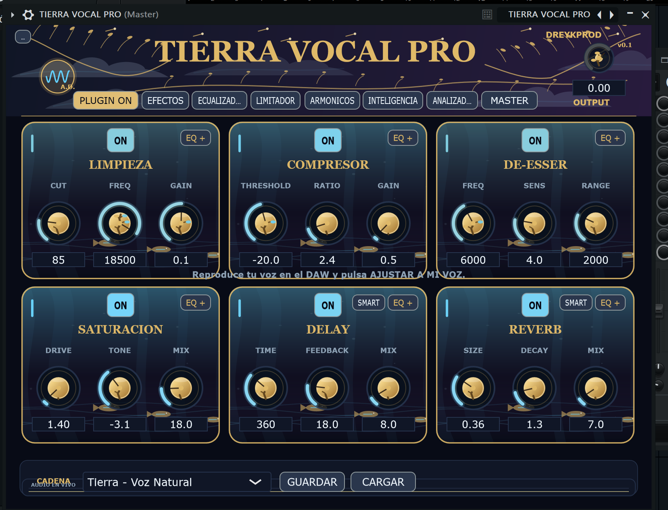Expand the plugin window menu arrow

(13, 15)
